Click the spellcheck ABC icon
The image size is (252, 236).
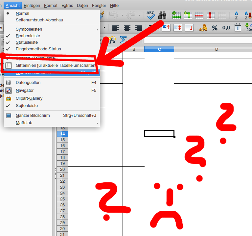pos(150,15)
